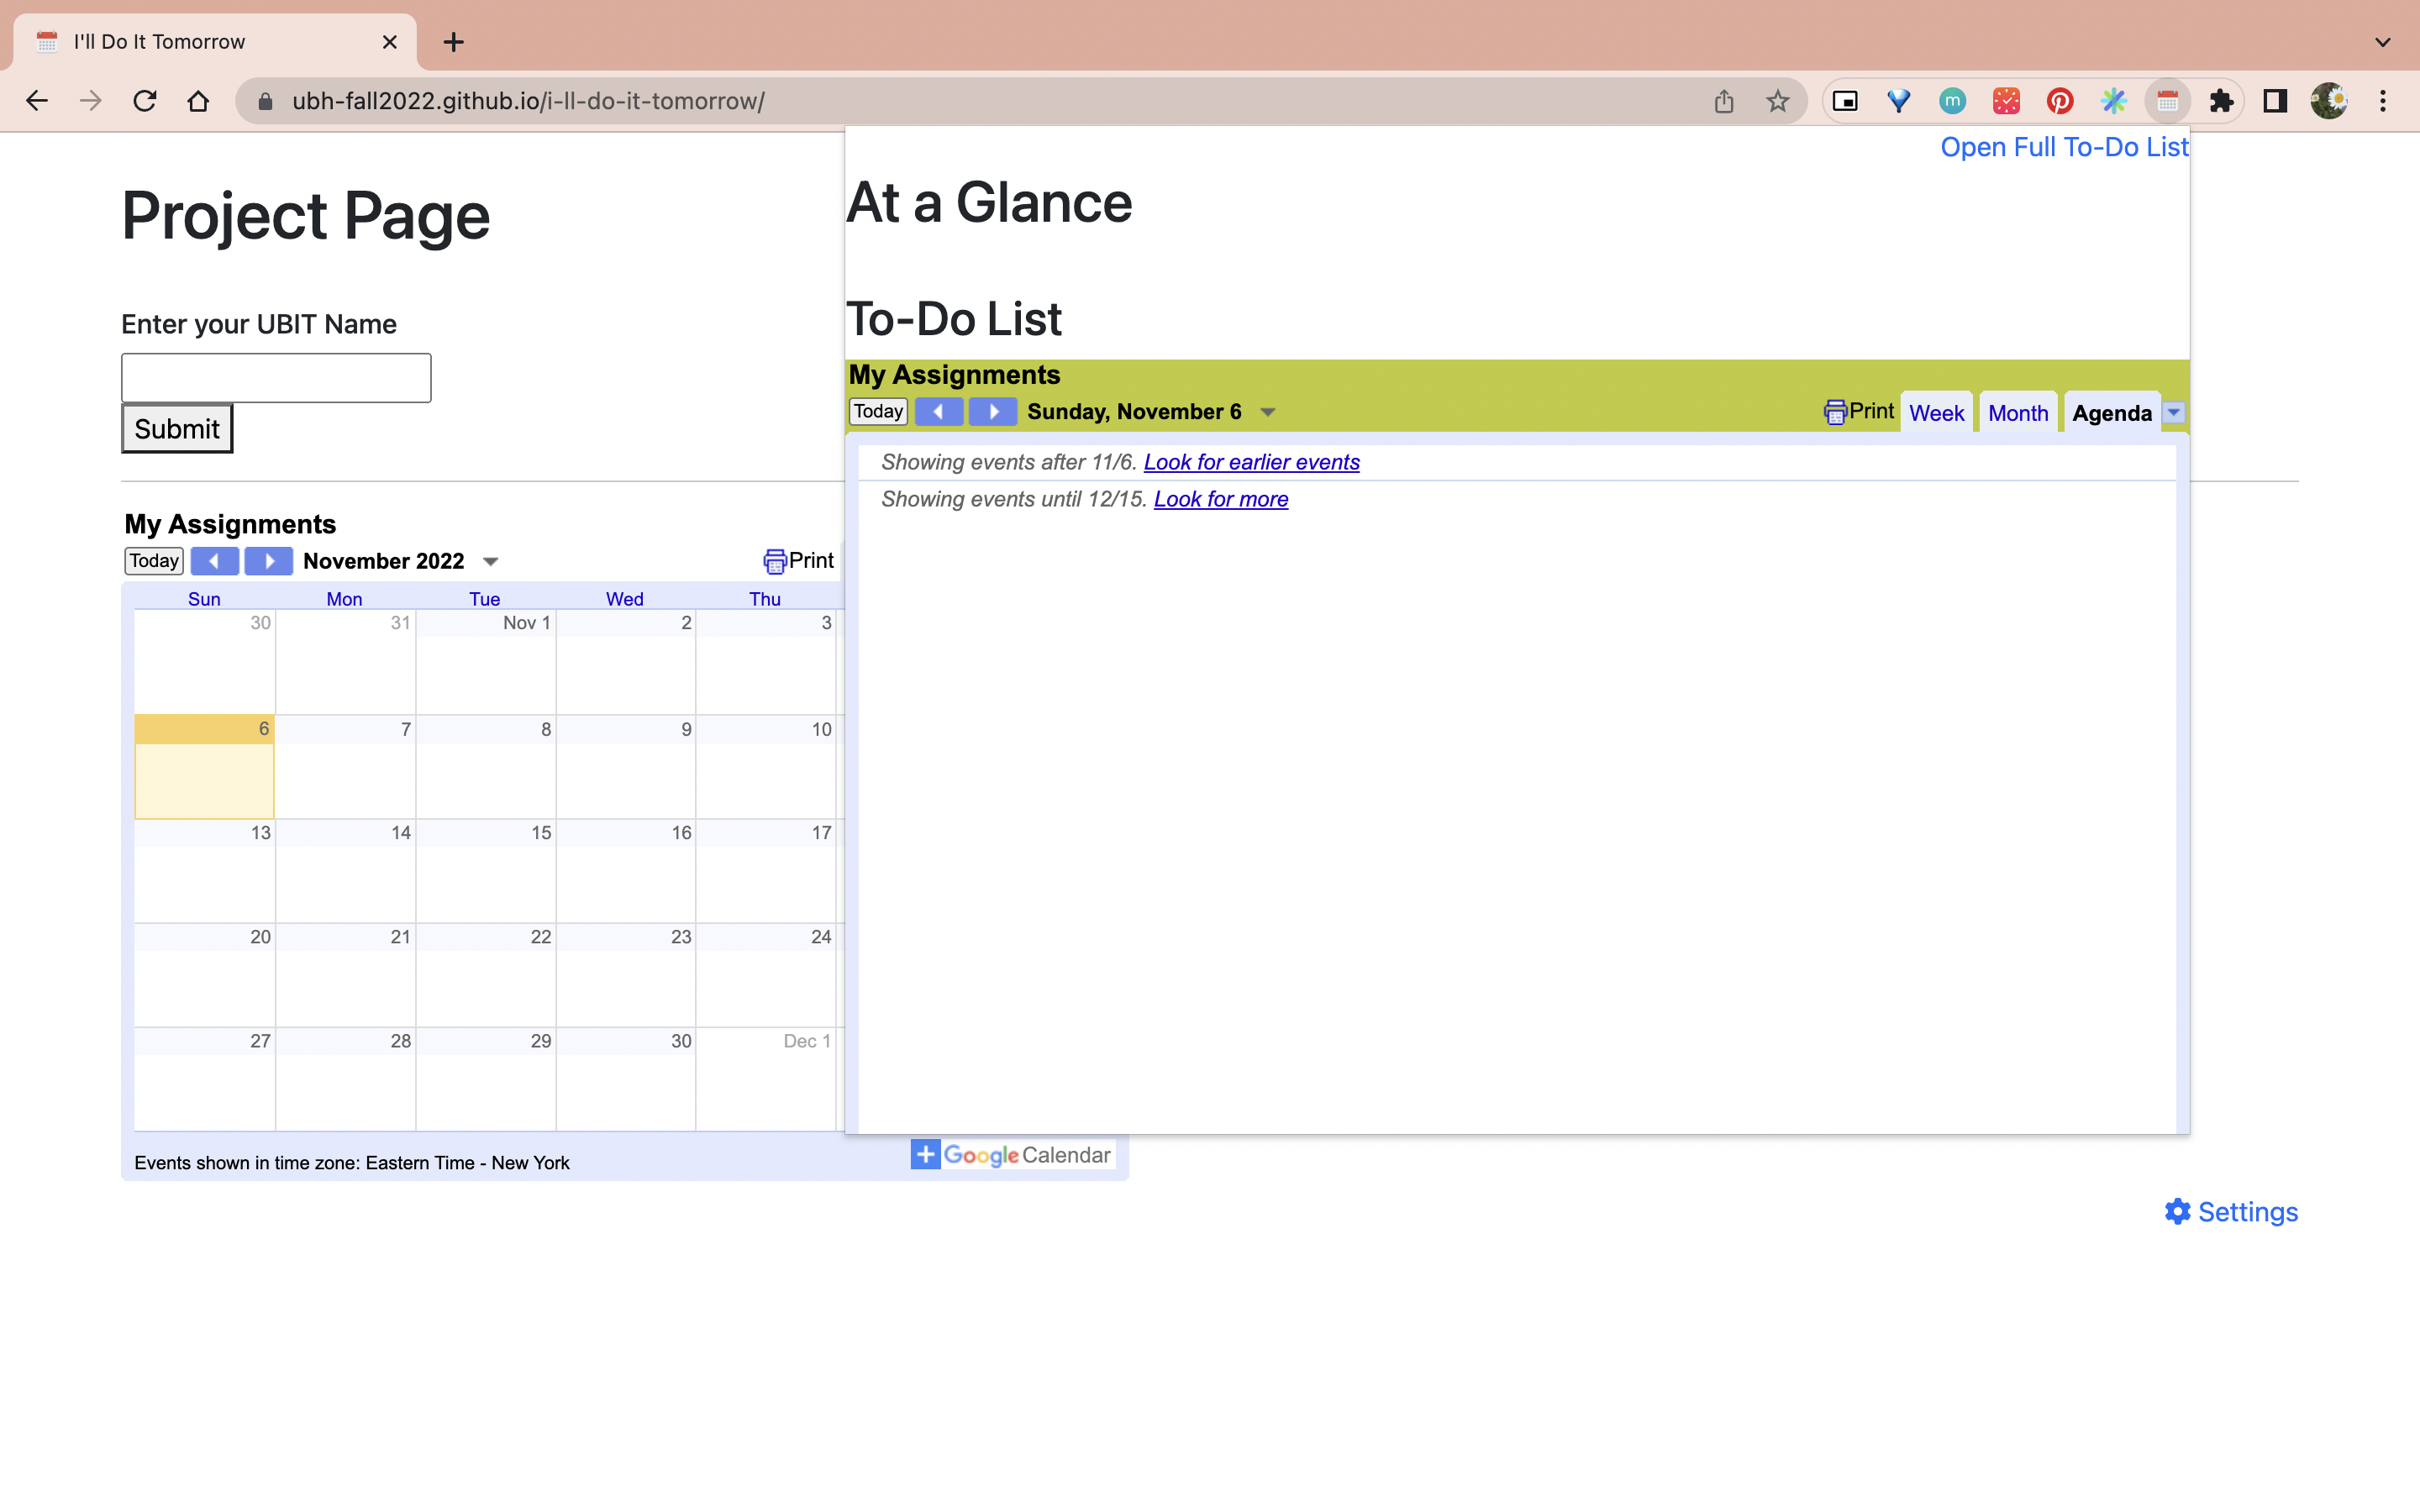Click the Open Full To-Do List link

tap(2064, 147)
